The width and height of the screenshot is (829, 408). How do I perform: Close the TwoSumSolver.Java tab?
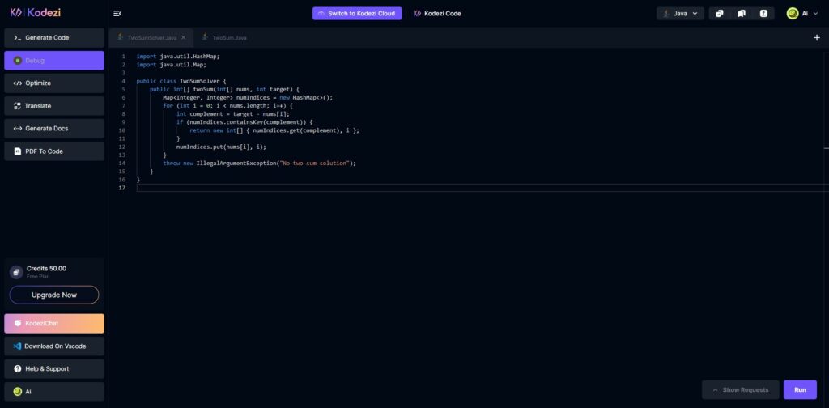[x=184, y=37]
